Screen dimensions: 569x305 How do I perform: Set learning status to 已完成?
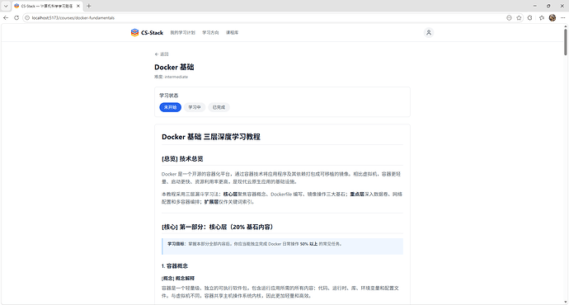219,107
